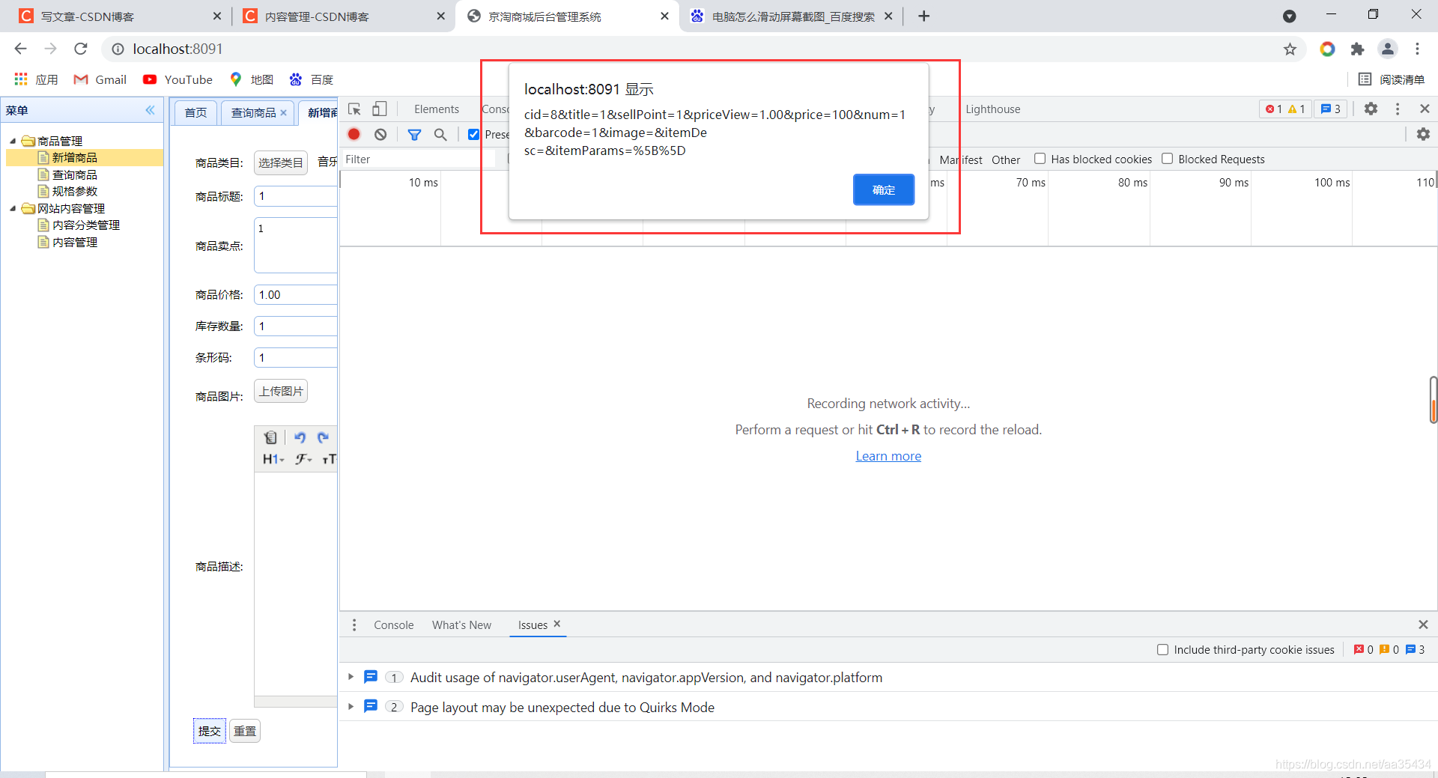Open the drawer three-dot menu beside Console
The image size is (1438, 778).
tap(354, 624)
